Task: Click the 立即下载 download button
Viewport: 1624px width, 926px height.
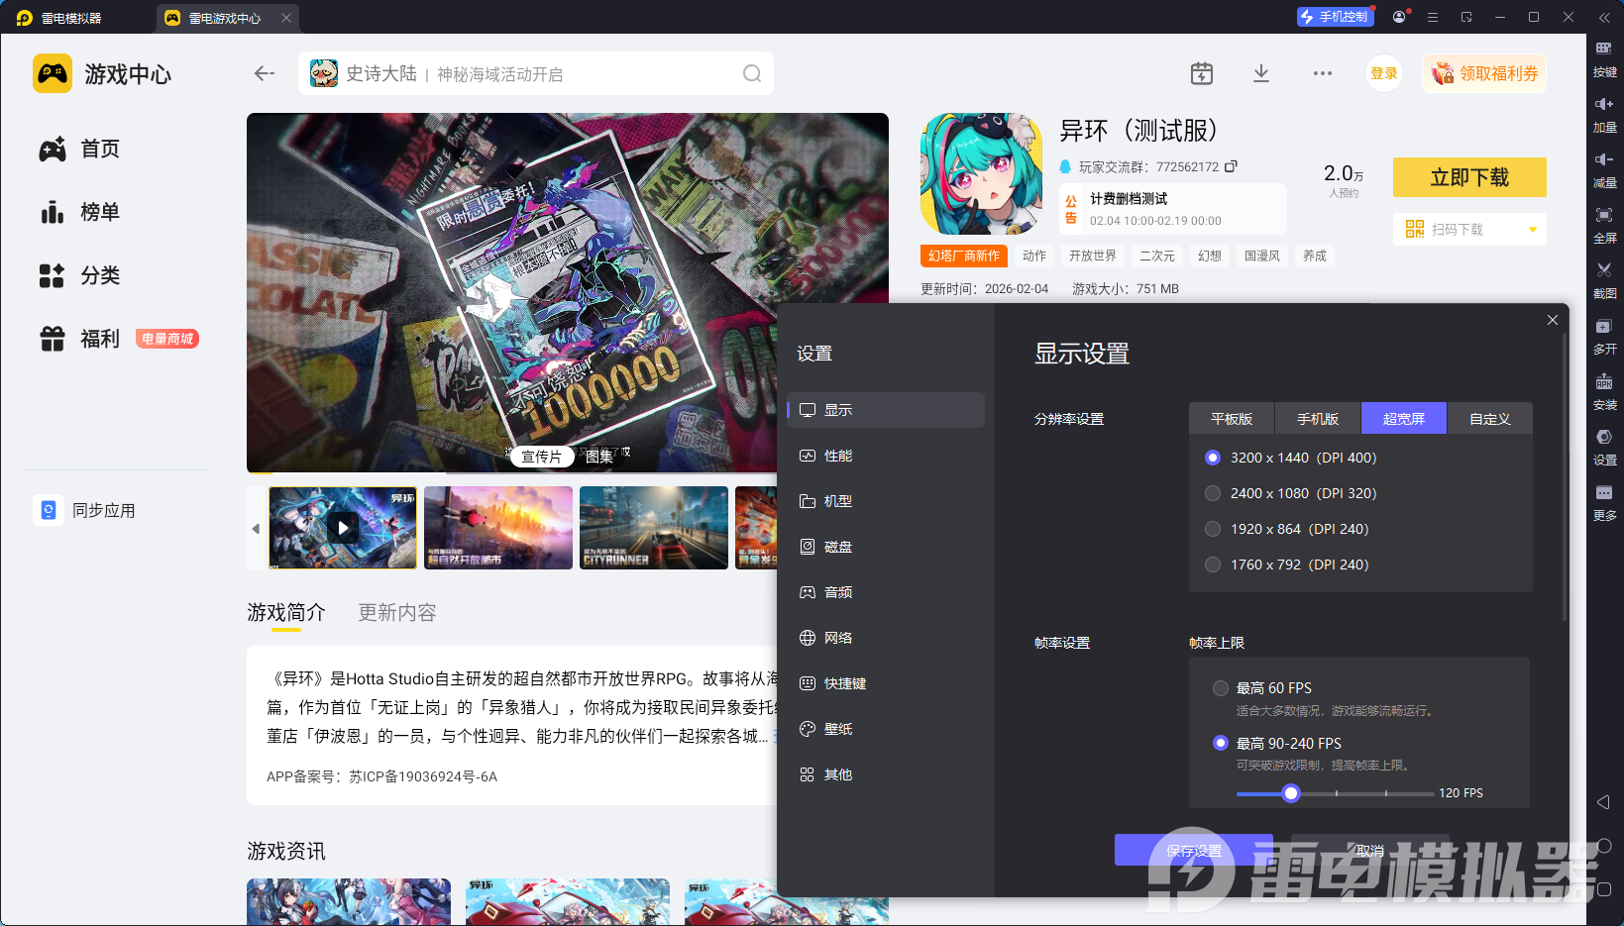Action: coord(1468,177)
